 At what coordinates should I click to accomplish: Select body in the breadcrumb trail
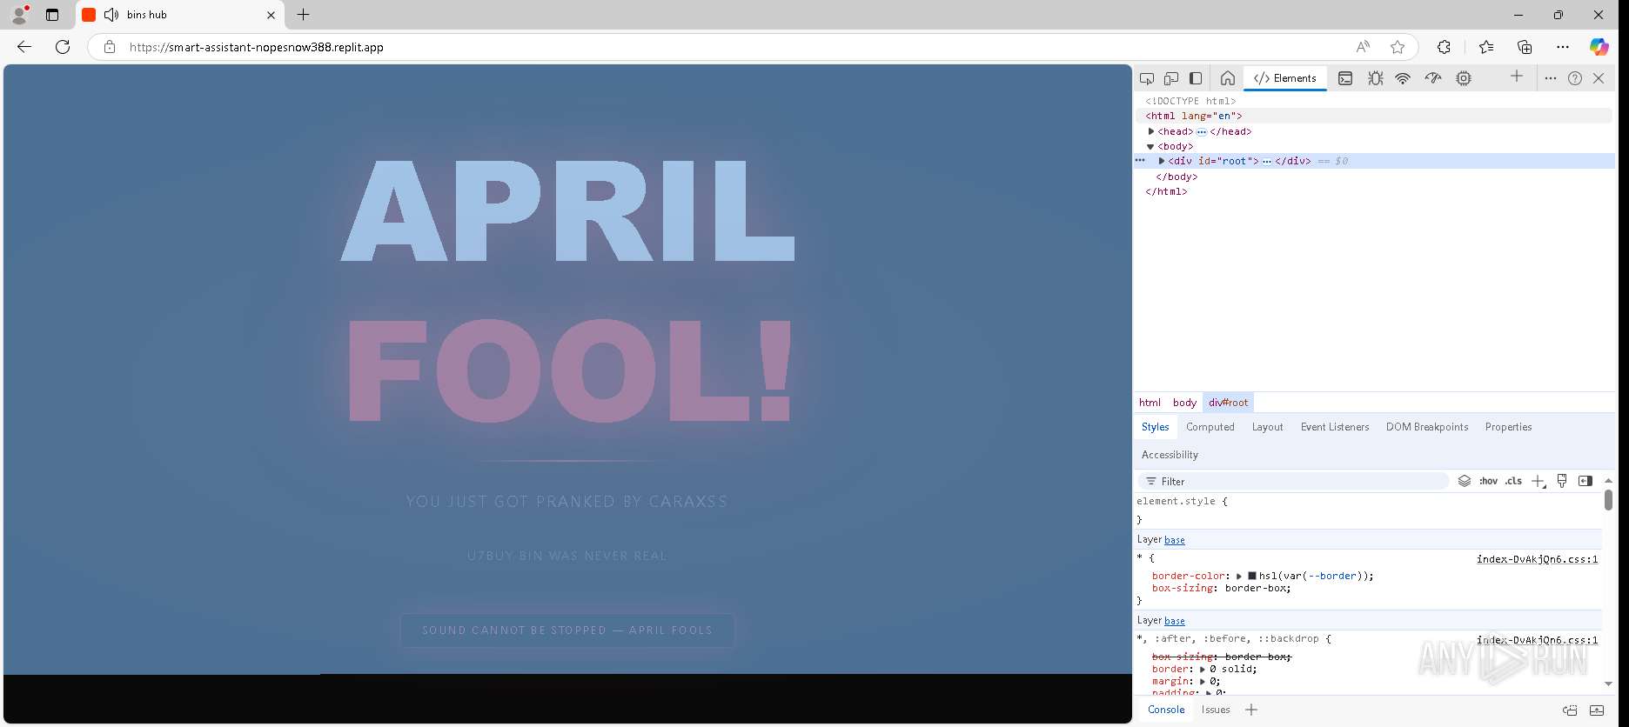point(1184,403)
